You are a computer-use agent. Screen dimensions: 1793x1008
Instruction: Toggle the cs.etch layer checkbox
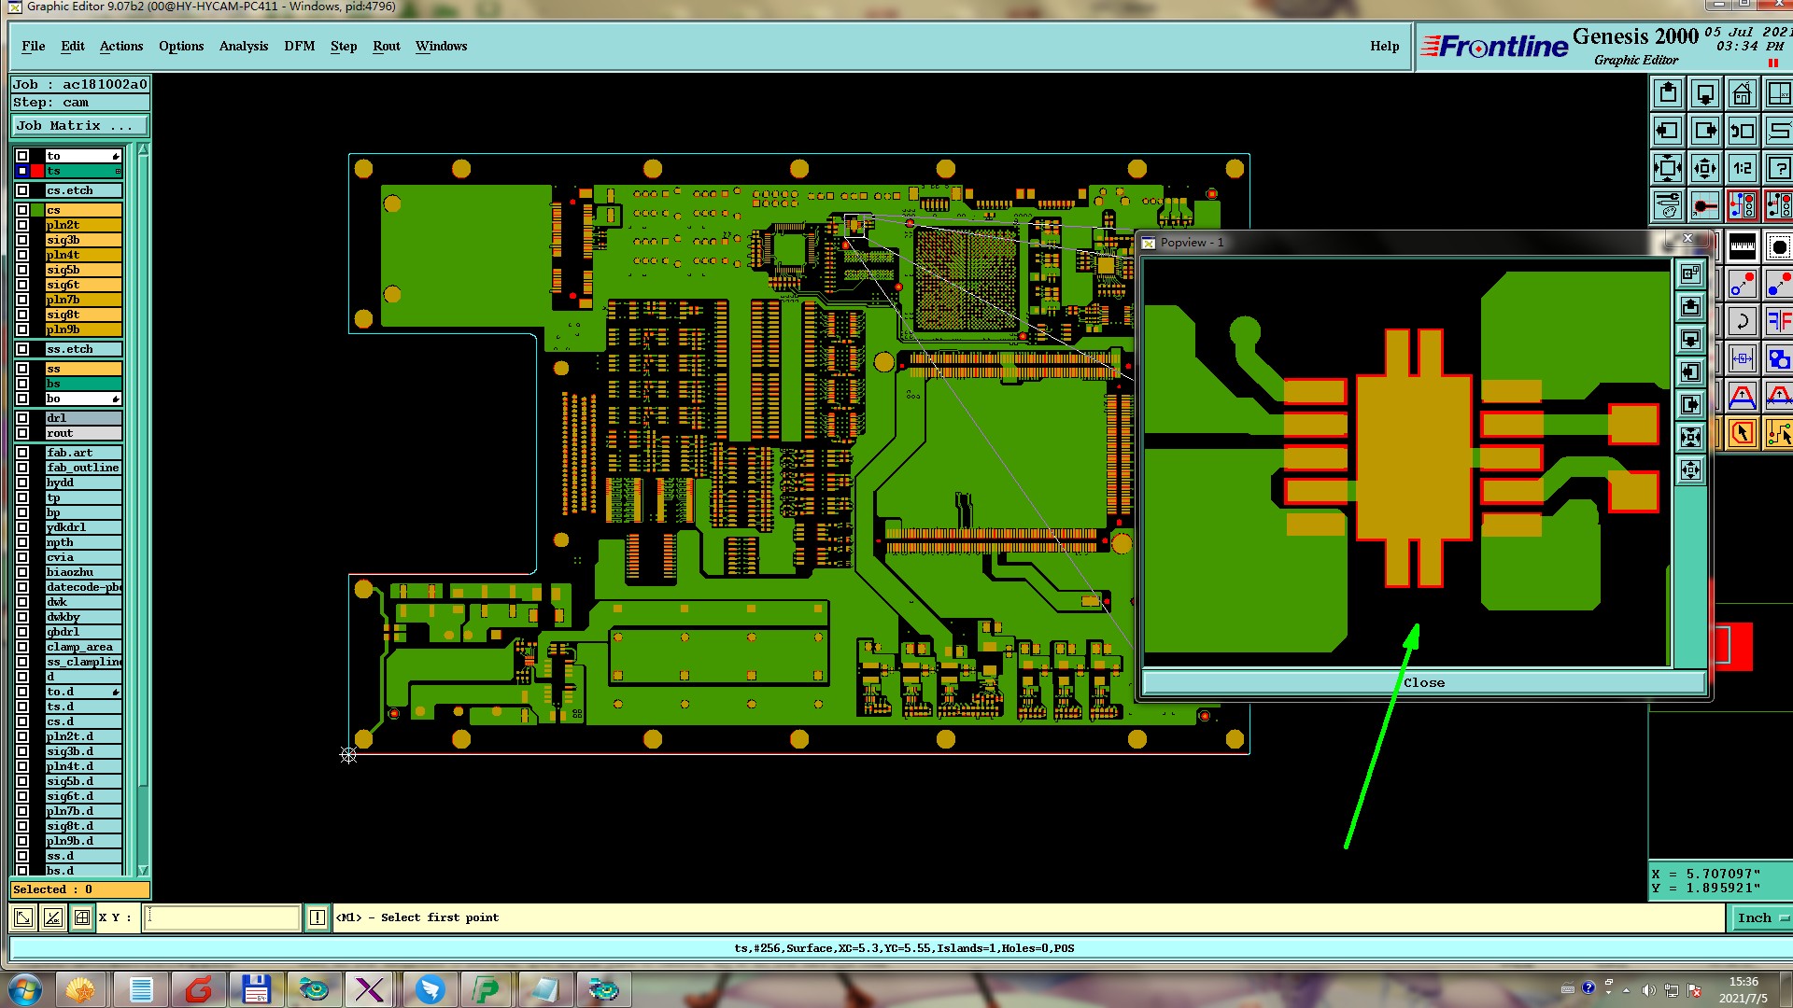coord(22,190)
